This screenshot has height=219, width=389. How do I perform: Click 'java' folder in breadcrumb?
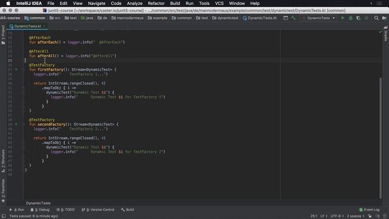[87, 18]
